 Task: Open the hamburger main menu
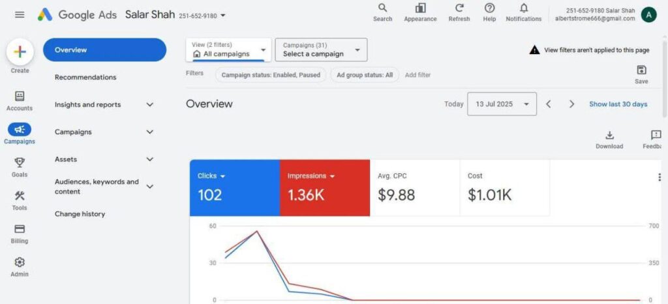[x=20, y=14]
